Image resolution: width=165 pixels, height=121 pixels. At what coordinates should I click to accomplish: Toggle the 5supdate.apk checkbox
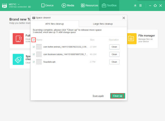[x=34, y=62]
